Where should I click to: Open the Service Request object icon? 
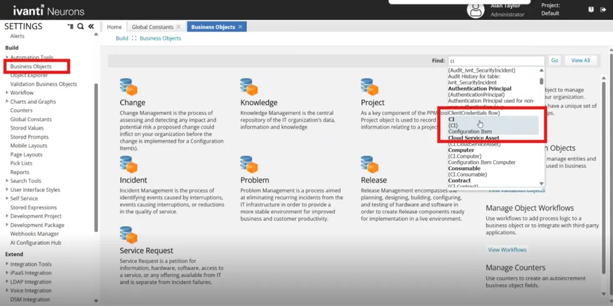(129, 234)
